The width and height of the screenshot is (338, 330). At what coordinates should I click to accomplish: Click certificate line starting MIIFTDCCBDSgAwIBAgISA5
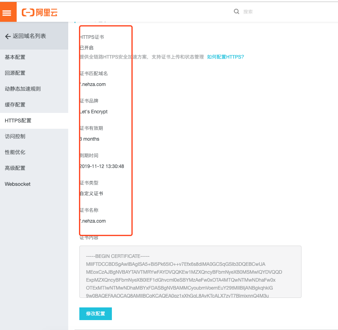click(x=176, y=264)
